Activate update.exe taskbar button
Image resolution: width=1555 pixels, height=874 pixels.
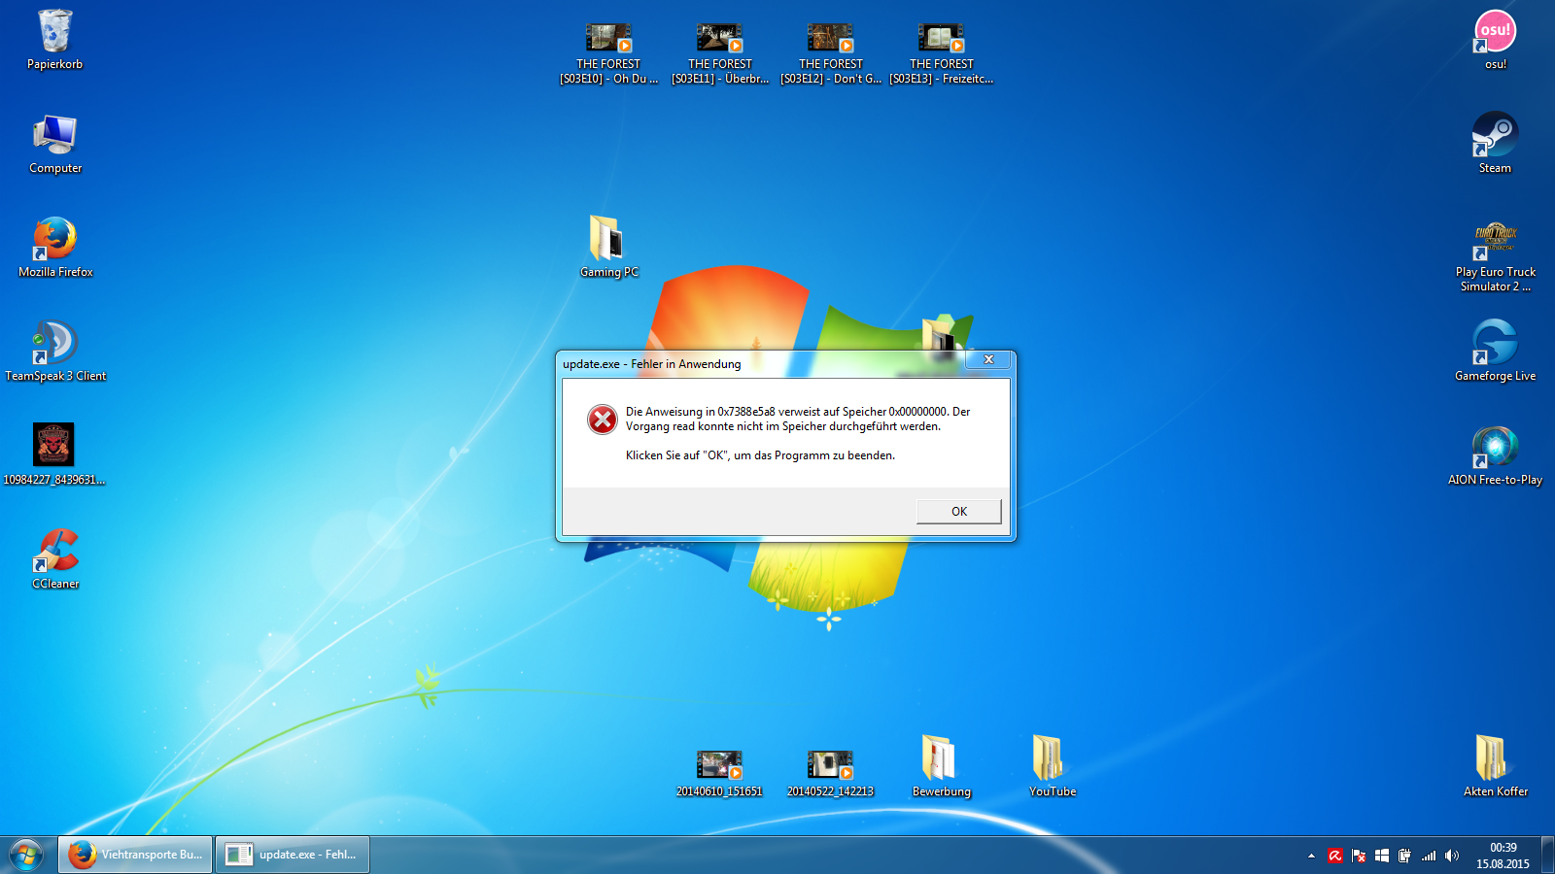(x=293, y=855)
